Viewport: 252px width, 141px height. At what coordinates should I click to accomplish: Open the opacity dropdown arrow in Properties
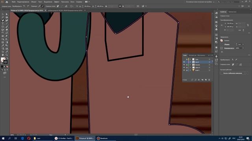point(243,48)
